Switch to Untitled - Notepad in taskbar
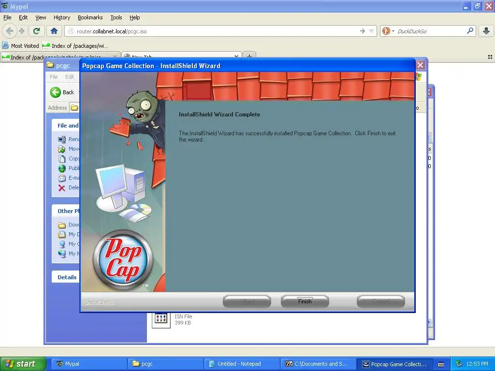Image resolution: width=495 pixels, height=371 pixels. tap(242, 364)
